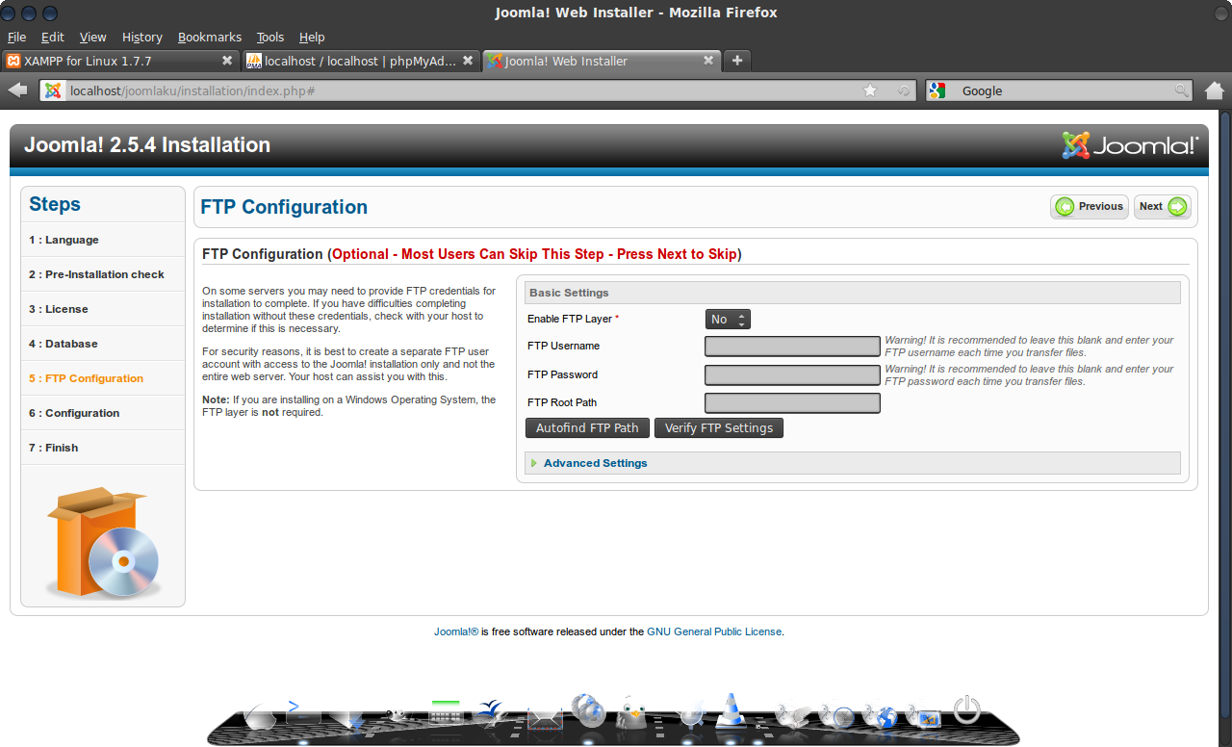Expand the Advanced Settings section
Image resolution: width=1232 pixels, height=747 pixels.
pos(595,463)
